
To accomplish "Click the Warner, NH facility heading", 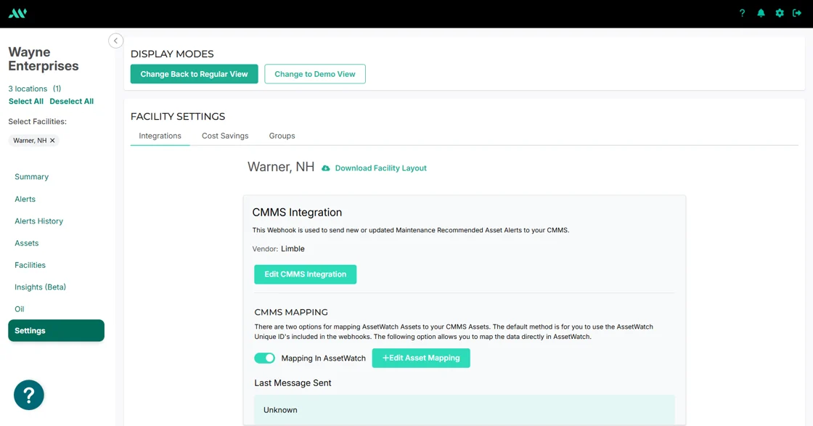I will coord(280,167).
